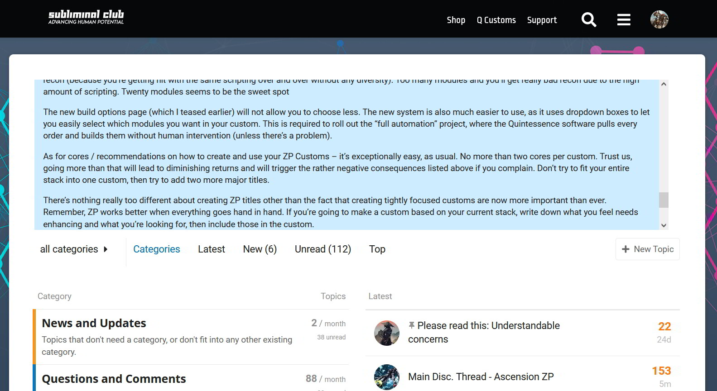
Task: Click the pin icon beside Please read this
Action: (412, 325)
